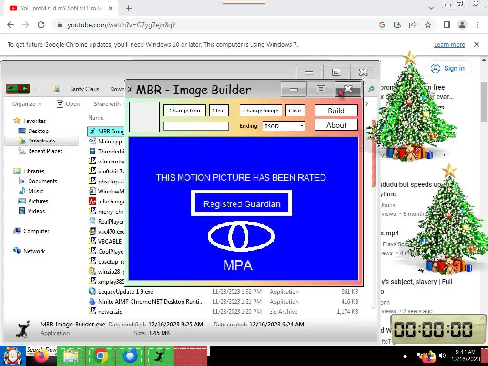Click the share page icon in Chrome

tap(413, 25)
